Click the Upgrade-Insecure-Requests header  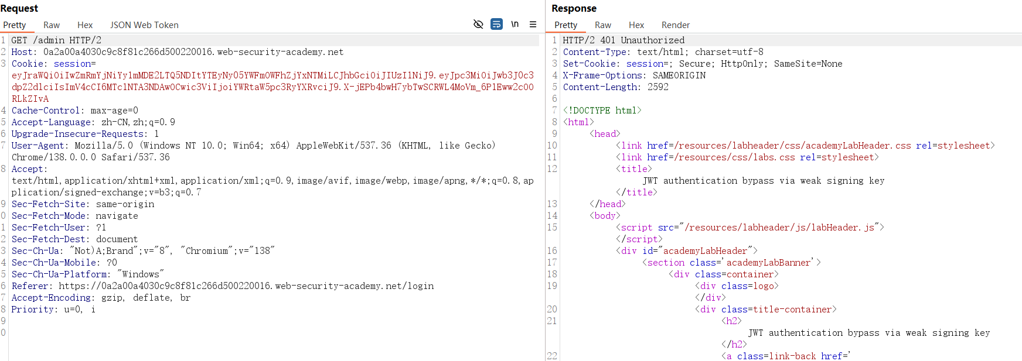click(85, 134)
